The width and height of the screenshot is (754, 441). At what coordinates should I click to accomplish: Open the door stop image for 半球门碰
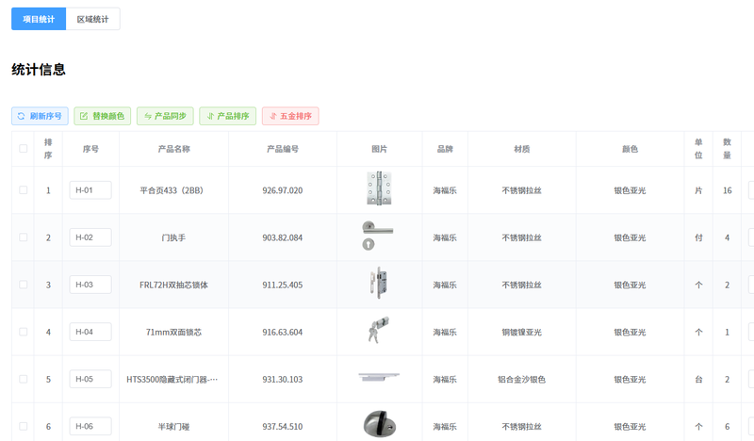380,424
